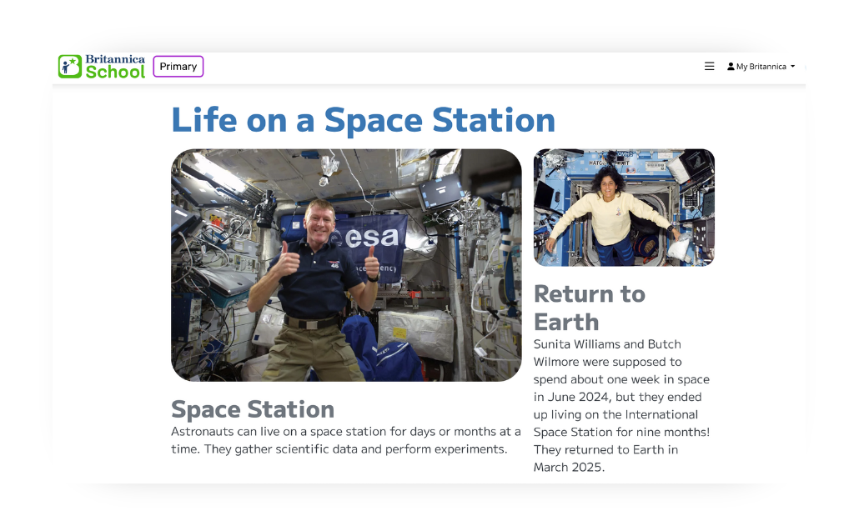
Task: Select the Primary level button
Action: pyautogui.click(x=178, y=67)
